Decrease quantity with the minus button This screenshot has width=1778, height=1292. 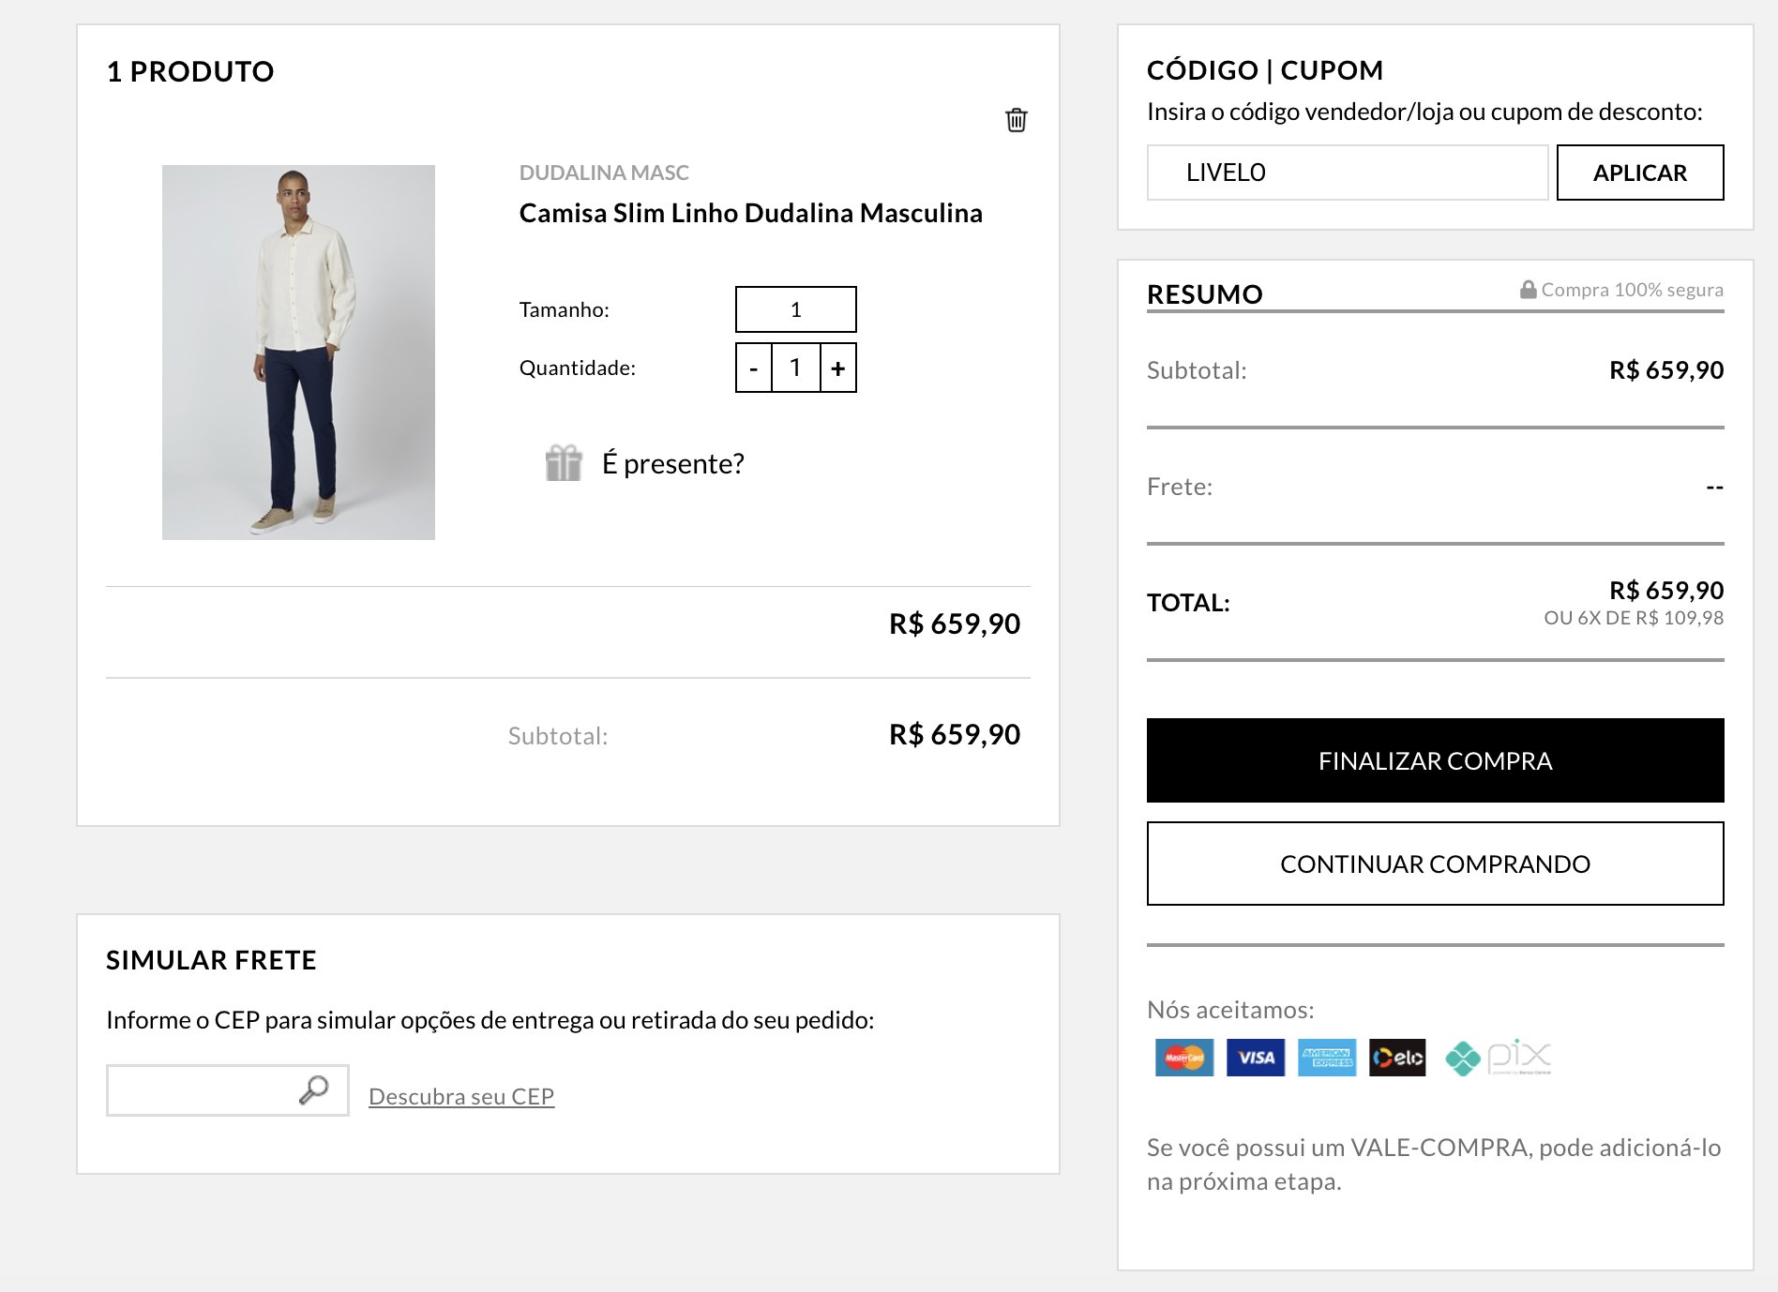click(x=753, y=368)
